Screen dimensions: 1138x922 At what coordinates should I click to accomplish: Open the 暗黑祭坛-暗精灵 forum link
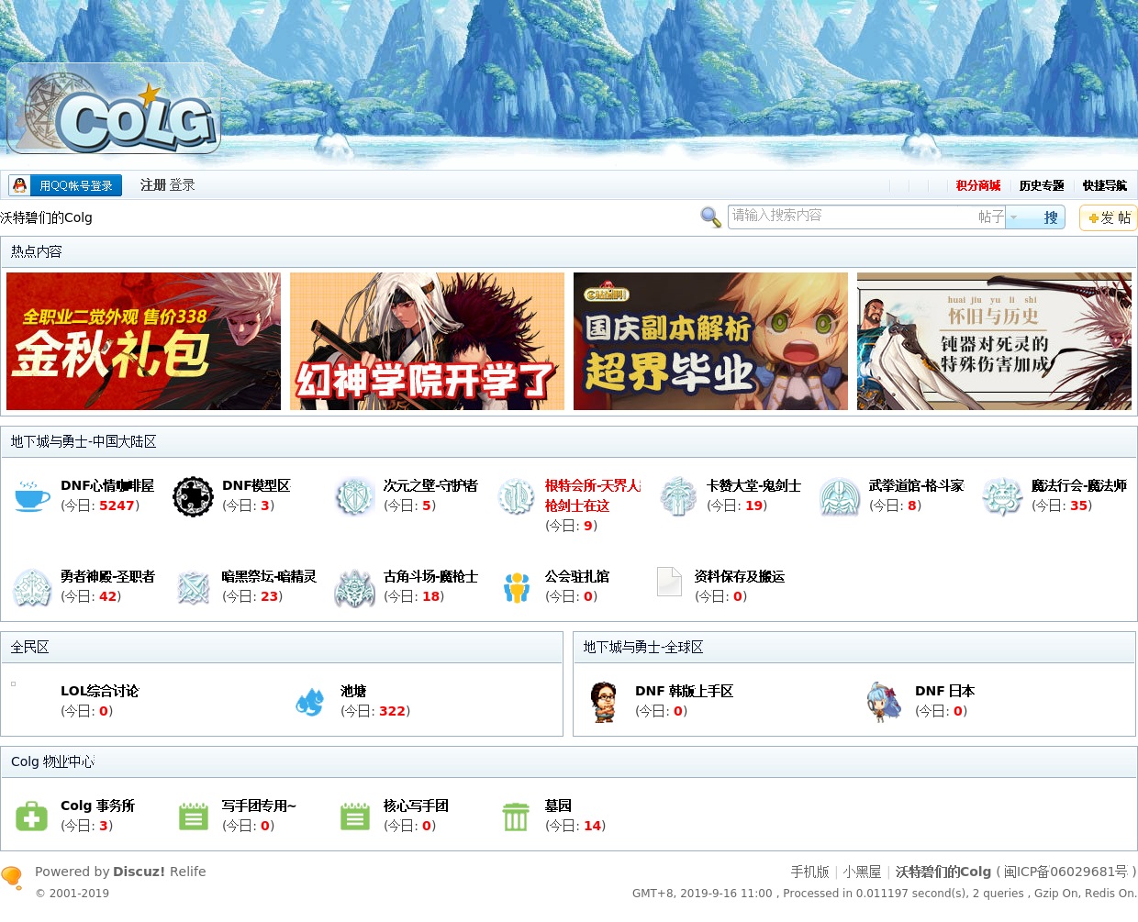click(x=269, y=576)
